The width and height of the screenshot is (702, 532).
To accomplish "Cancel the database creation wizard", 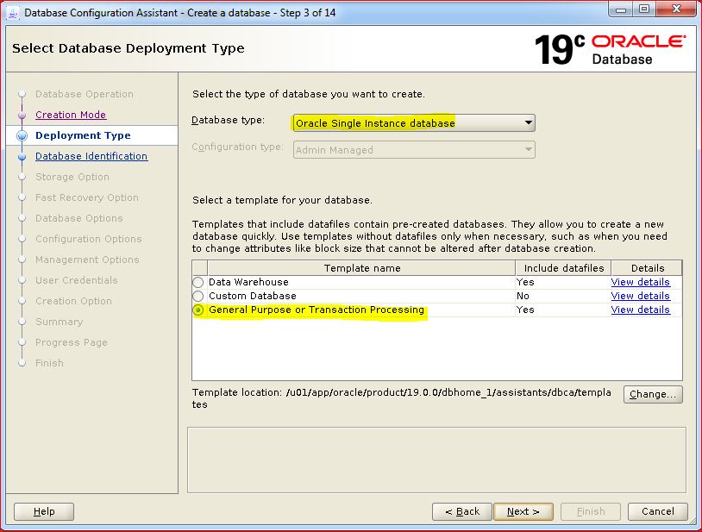I will point(657,511).
